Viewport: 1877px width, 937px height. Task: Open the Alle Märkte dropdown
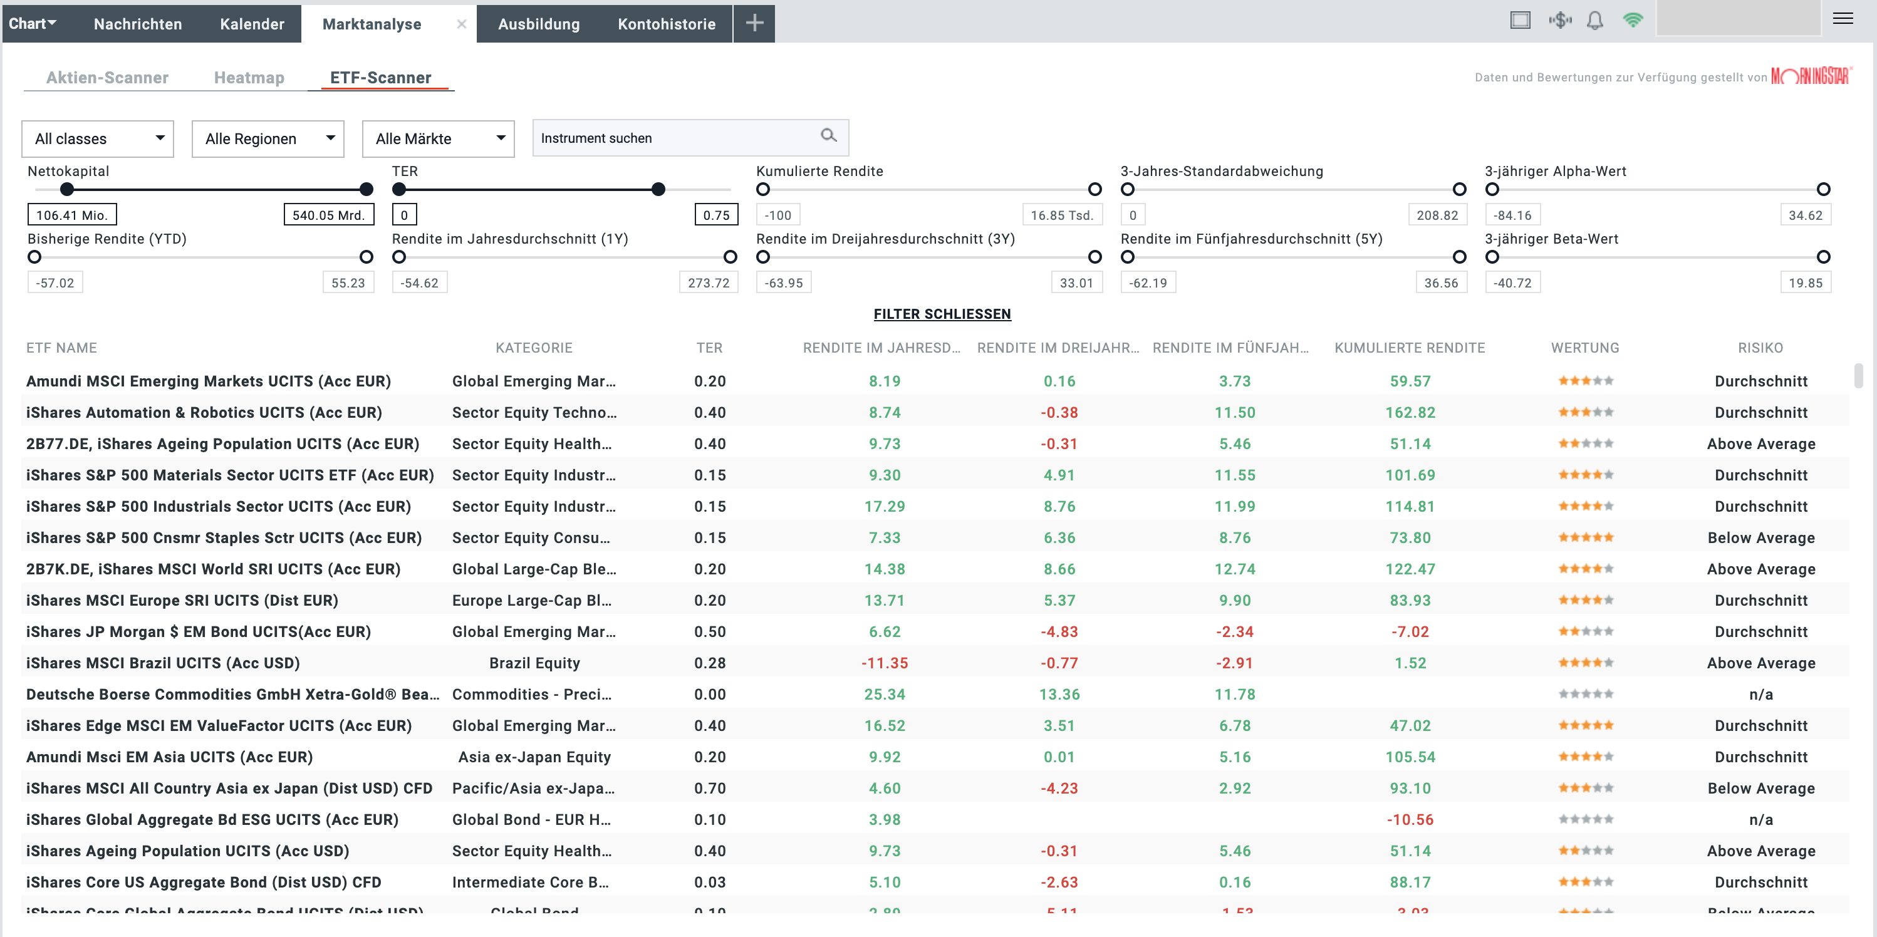(437, 138)
